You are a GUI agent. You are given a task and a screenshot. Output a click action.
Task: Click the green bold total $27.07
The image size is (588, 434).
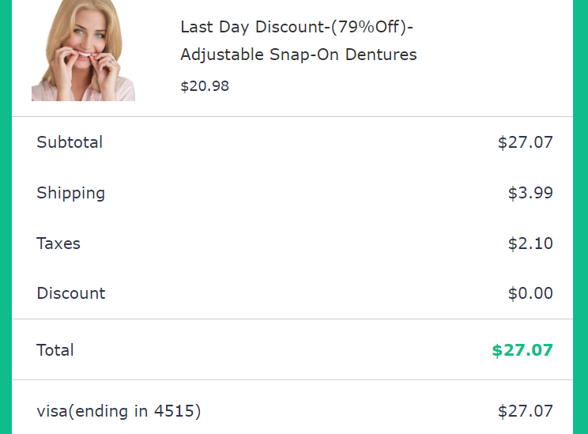(x=522, y=350)
